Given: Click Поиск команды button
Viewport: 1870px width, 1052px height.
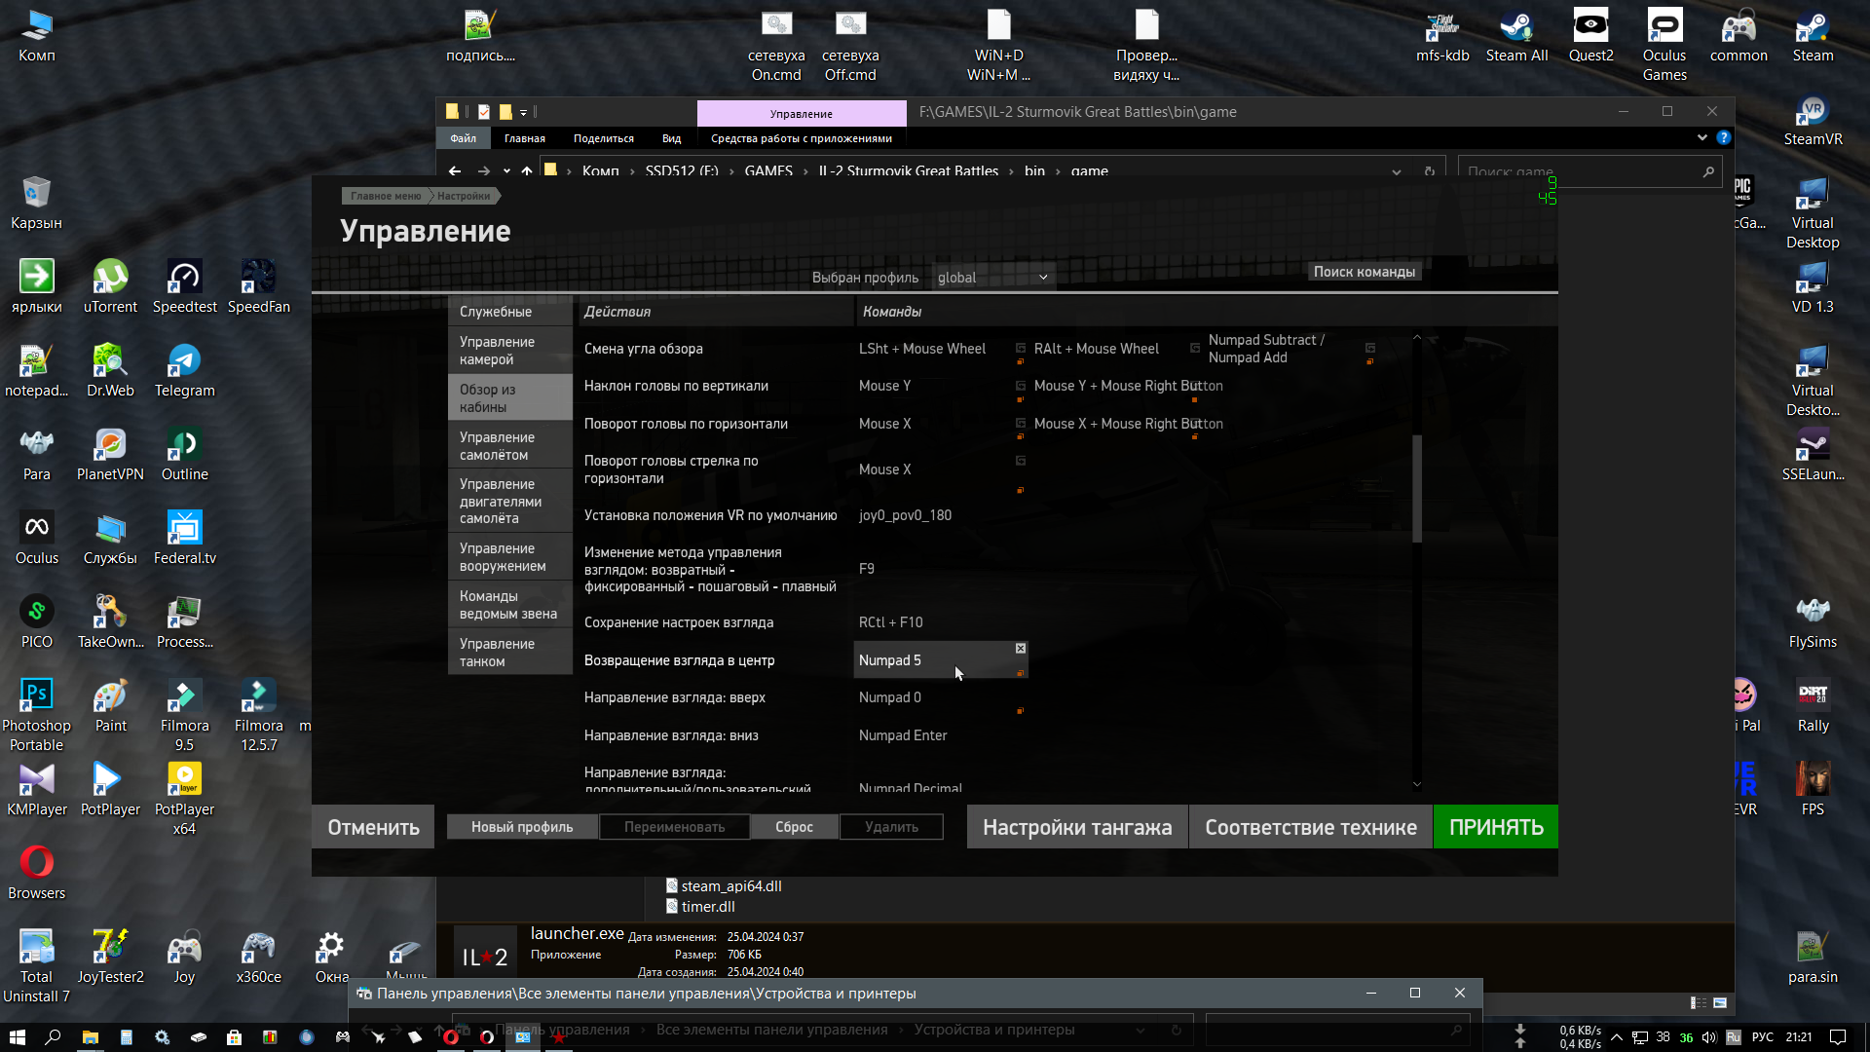Looking at the screenshot, I should [1365, 272].
